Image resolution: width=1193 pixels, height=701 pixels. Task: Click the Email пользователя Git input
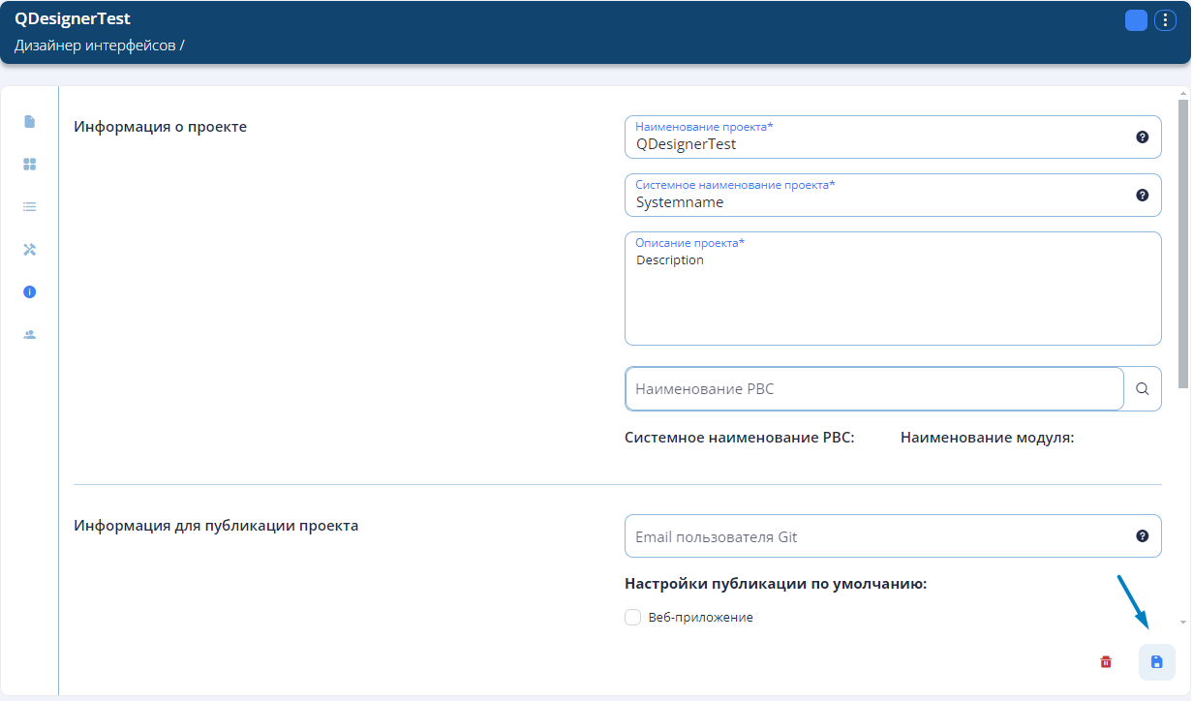coord(893,536)
